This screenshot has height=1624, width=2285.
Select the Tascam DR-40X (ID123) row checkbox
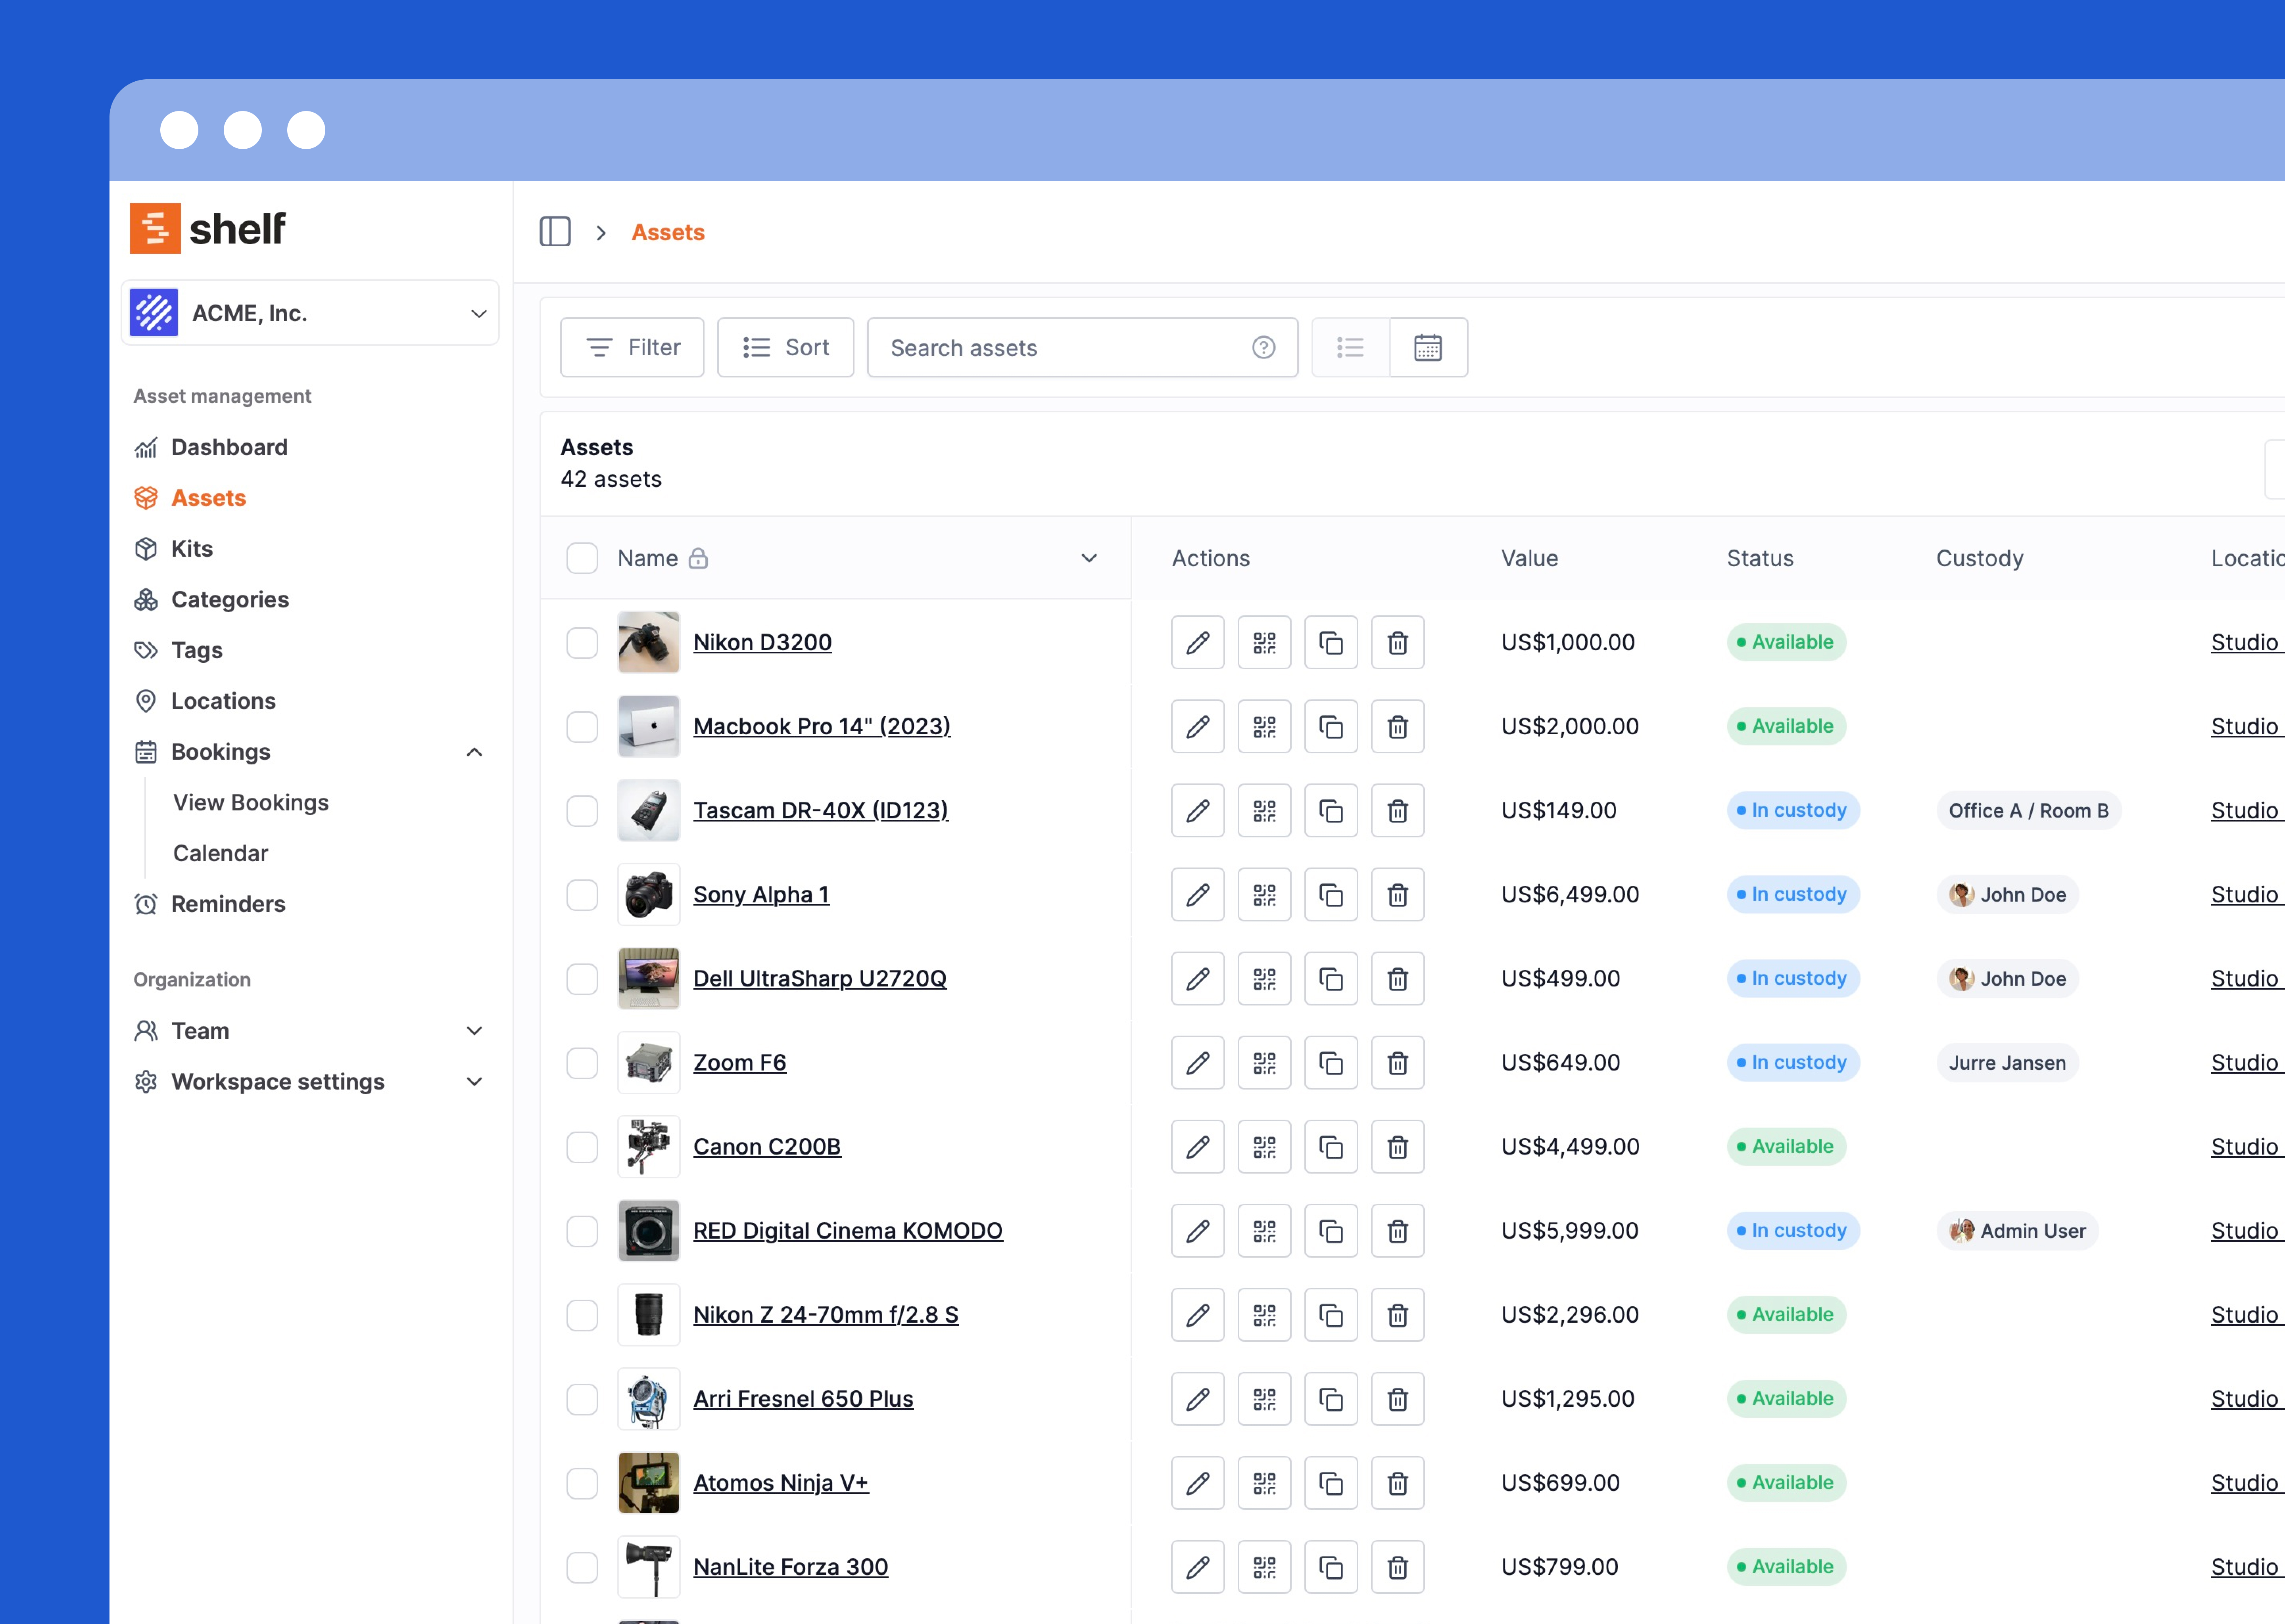tap(582, 810)
